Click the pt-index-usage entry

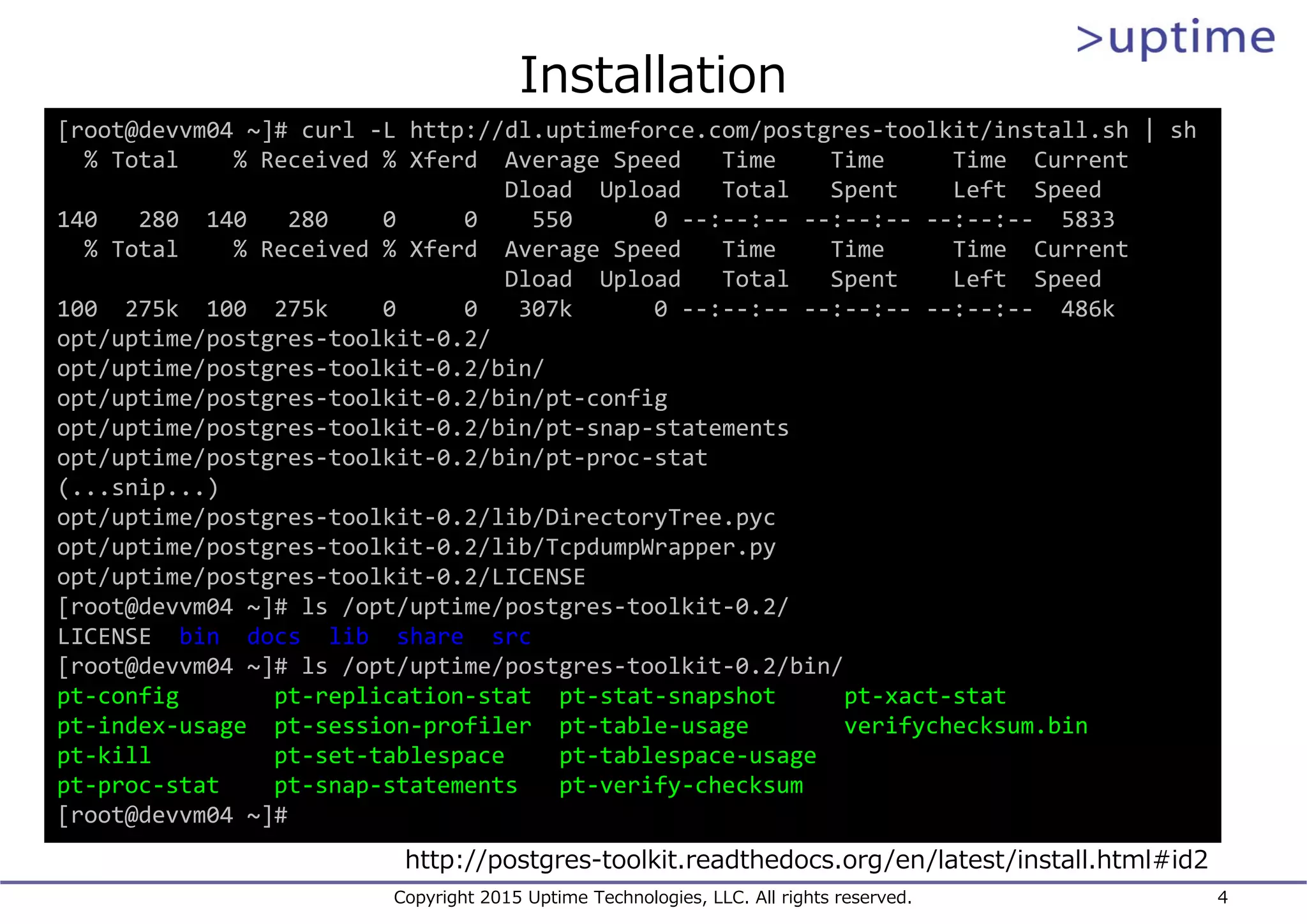pyautogui.click(x=152, y=726)
